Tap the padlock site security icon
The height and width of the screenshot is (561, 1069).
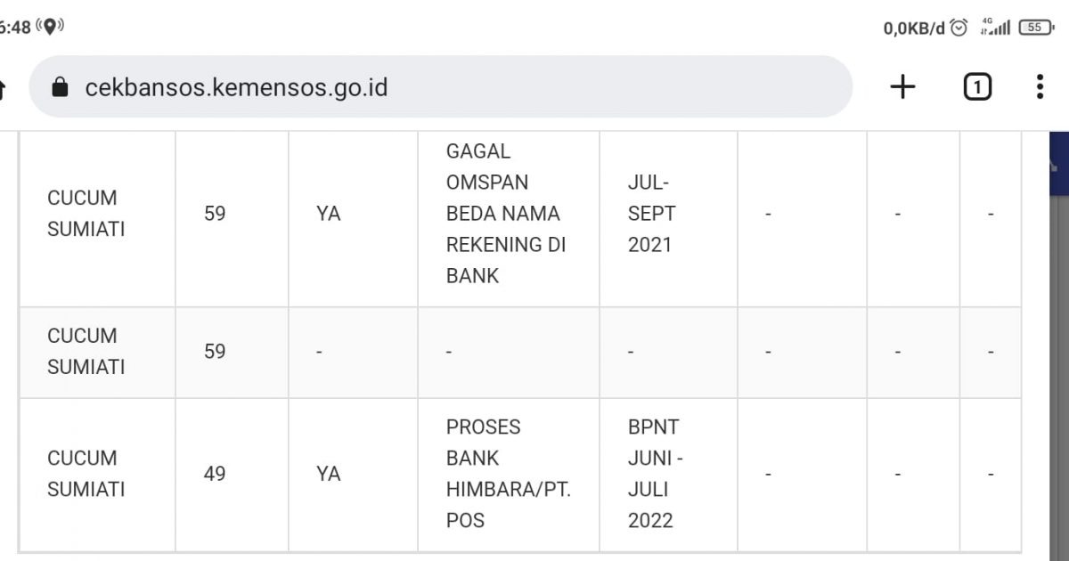coord(60,86)
